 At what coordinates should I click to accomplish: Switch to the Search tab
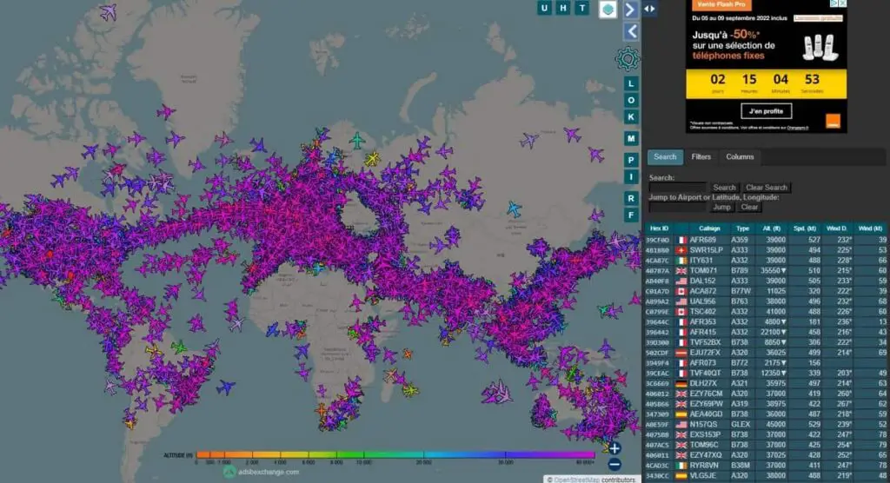665,157
